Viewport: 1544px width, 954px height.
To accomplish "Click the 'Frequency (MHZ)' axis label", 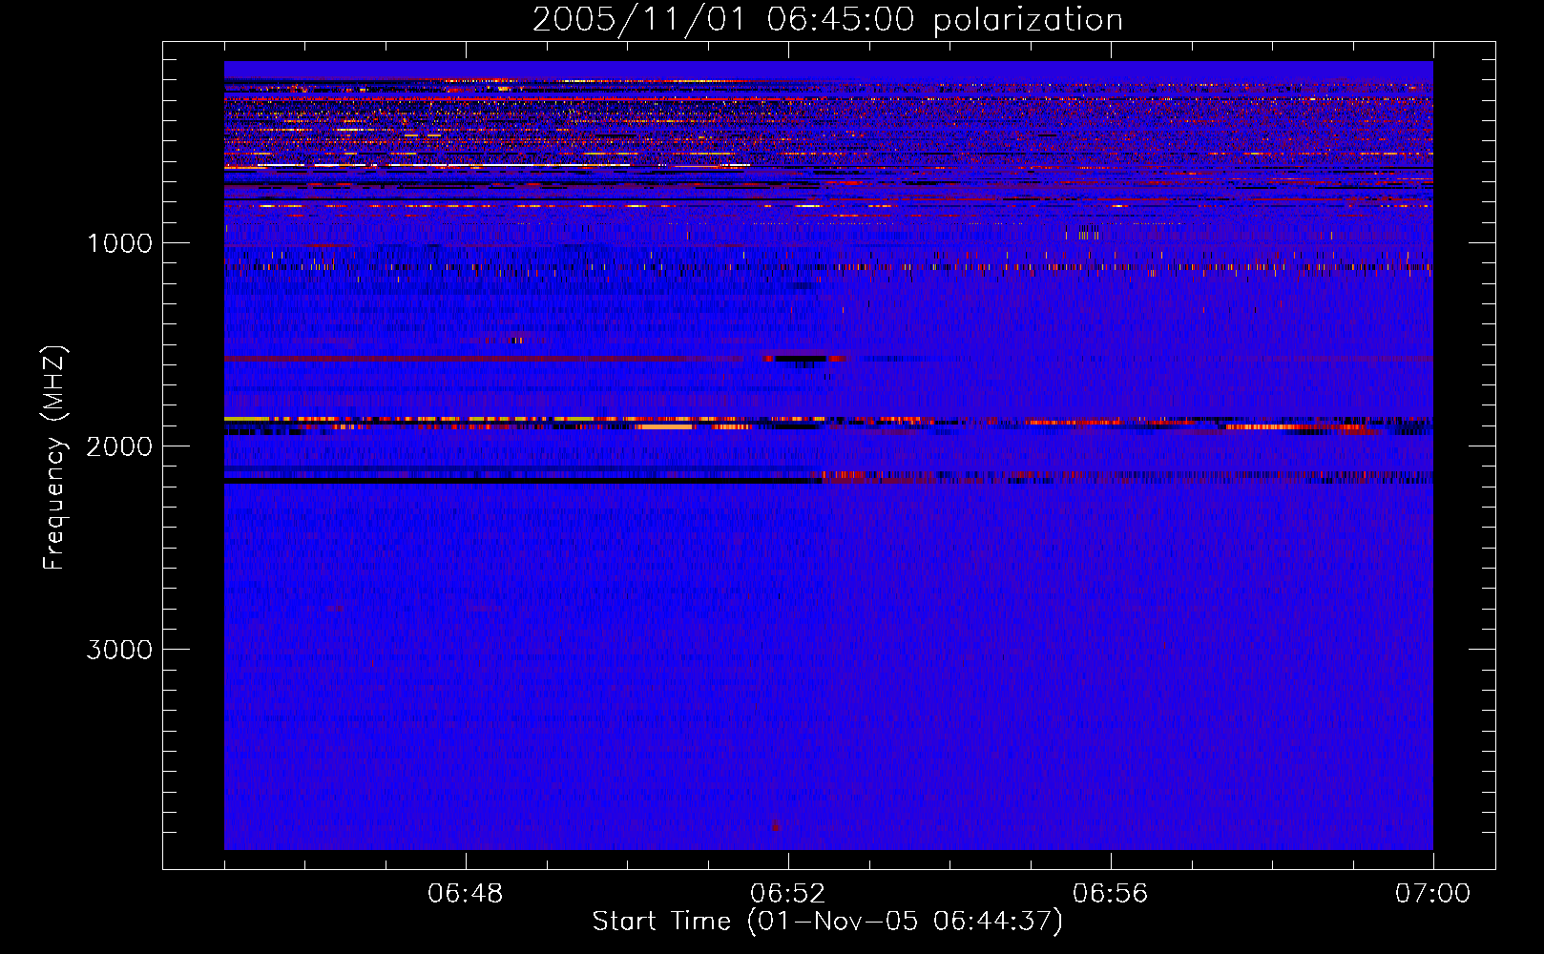I will click(x=54, y=457).
